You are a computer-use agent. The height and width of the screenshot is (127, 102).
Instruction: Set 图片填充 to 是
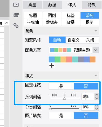[61, 116]
